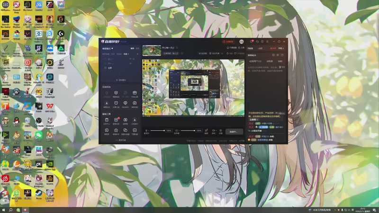Open the last icon in 互动玩法 second row
Viewport: 379px width, 213px height.
point(135,103)
